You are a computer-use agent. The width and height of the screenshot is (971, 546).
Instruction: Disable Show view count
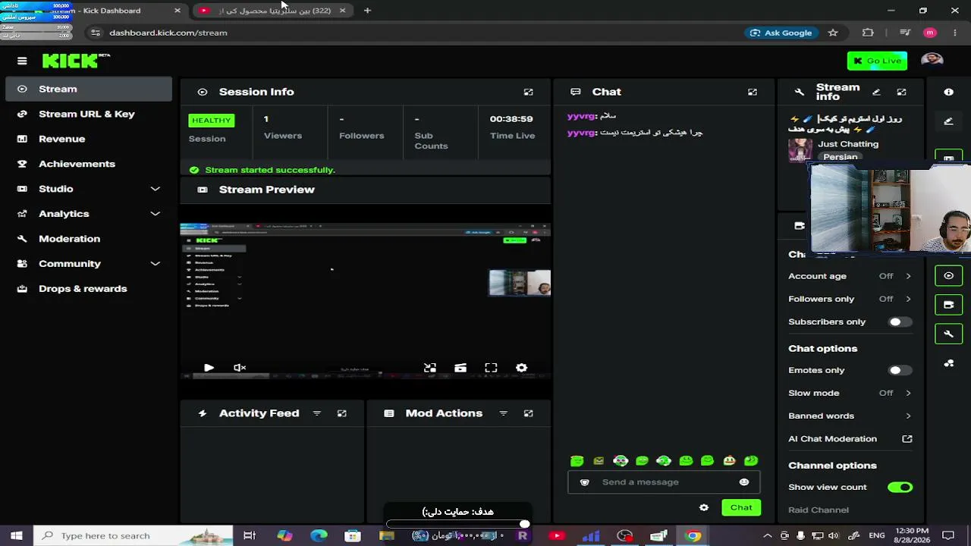[900, 487]
